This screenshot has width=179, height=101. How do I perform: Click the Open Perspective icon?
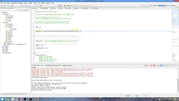click(151, 6)
